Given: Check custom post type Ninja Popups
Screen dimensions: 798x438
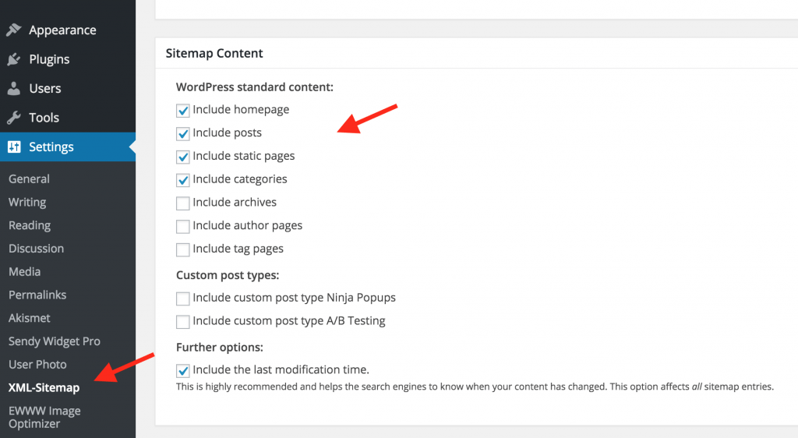Looking at the screenshot, I should pyautogui.click(x=183, y=298).
